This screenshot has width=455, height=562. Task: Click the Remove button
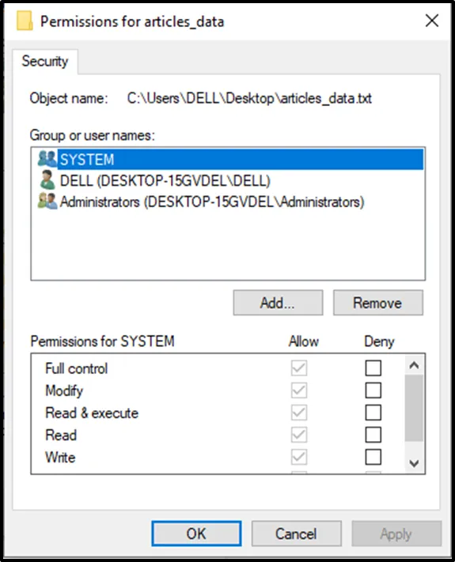click(x=378, y=303)
